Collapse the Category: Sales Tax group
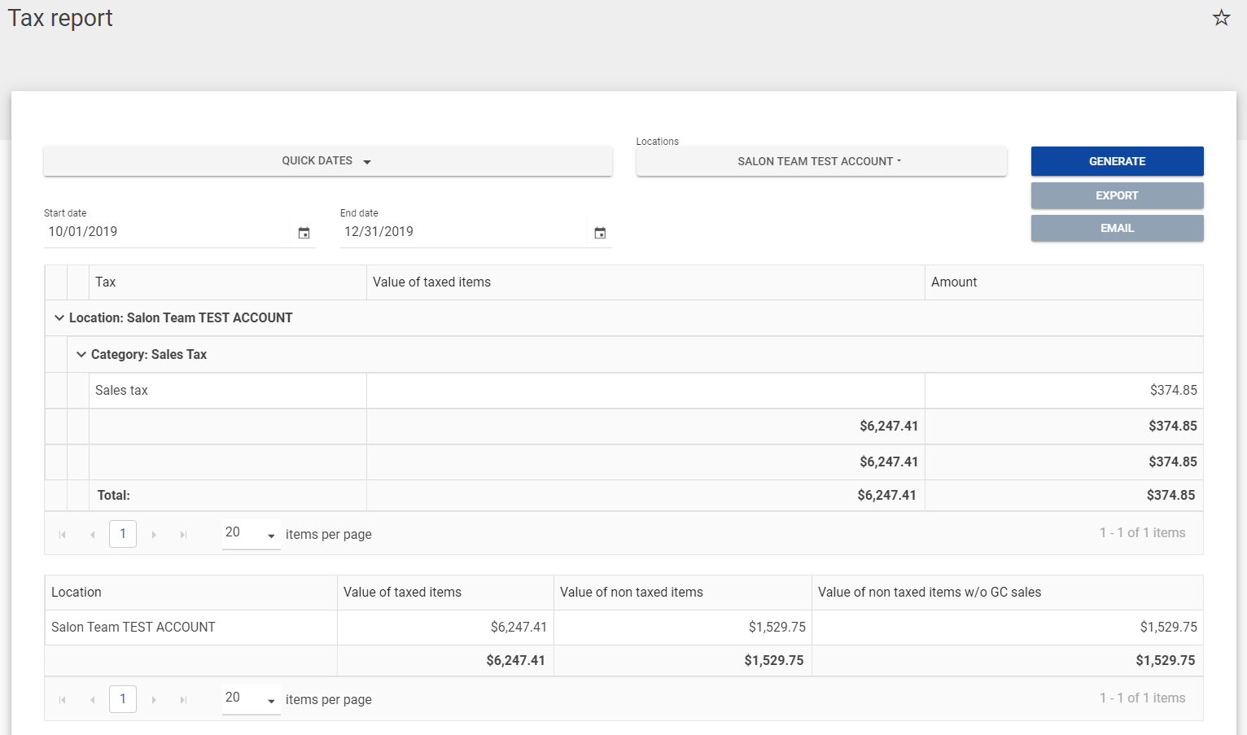 tap(81, 355)
